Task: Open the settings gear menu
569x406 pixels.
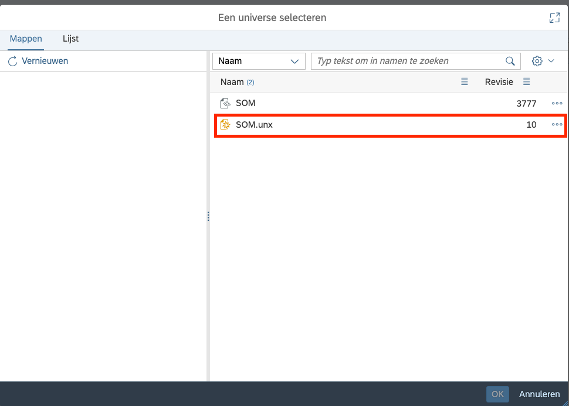Action: point(537,61)
